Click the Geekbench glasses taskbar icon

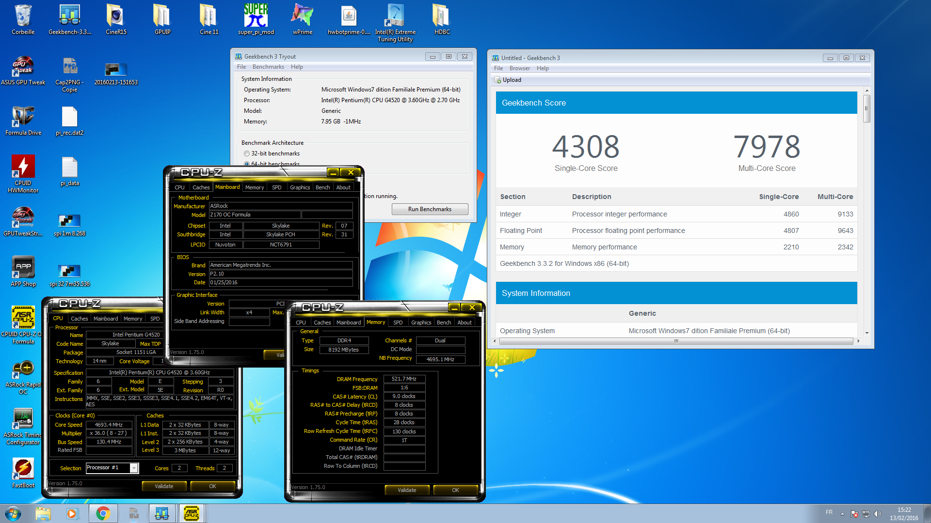(x=161, y=513)
